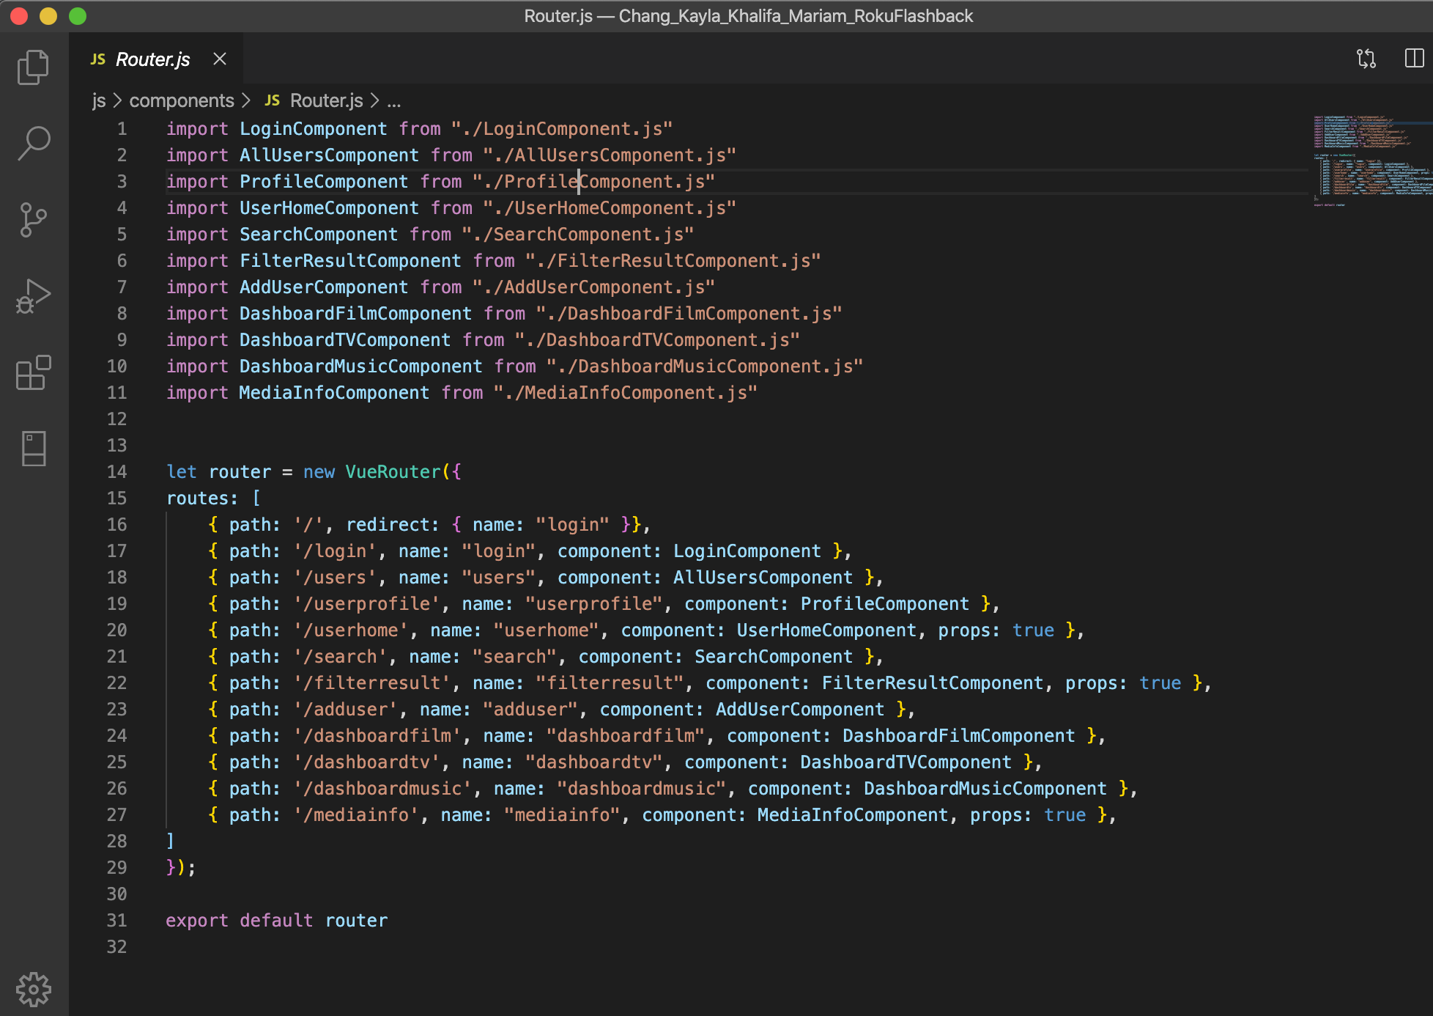Open the Search panel

point(32,143)
